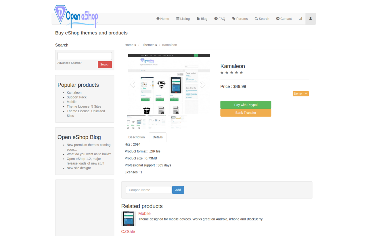This screenshot has height=236, width=368.
Task: Click the blue Add coupon button
Action: pos(178,190)
